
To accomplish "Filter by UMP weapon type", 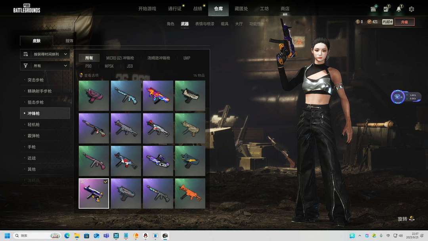I will pos(187,58).
